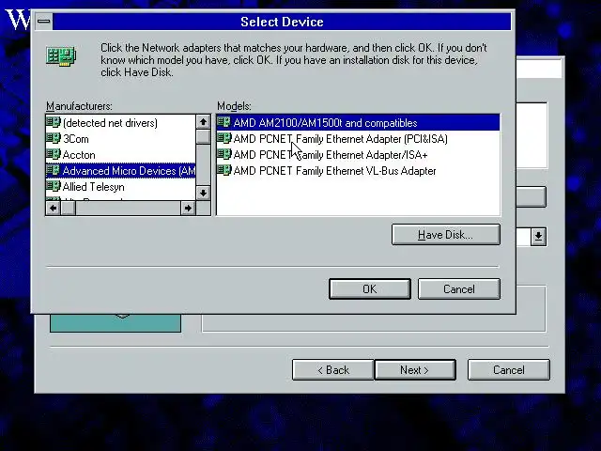Open the Select Device system menu box
This screenshot has width=601, height=451.
pyautogui.click(x=44, y=22)
